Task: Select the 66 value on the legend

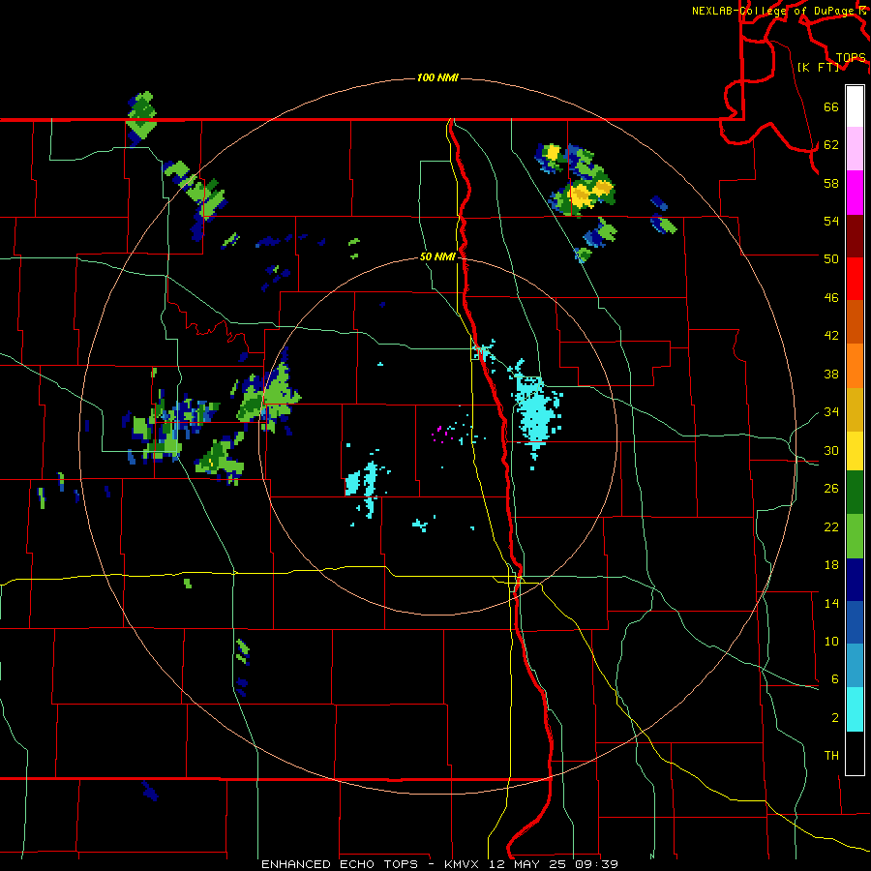Action: click(x=831, y=106)
